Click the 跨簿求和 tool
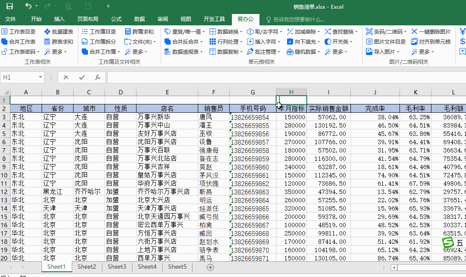The width and height of the screenshot is (466, 277). 140,31
